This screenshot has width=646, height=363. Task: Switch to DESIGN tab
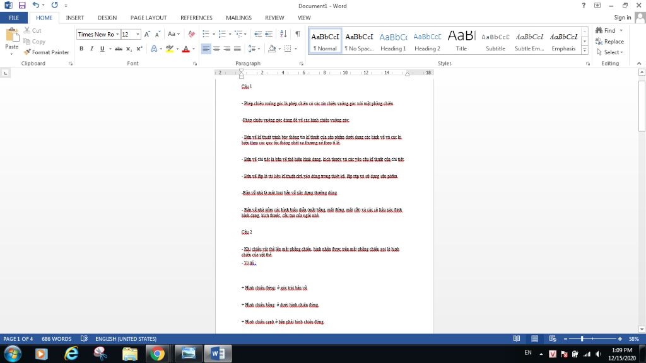click(107, 18)
